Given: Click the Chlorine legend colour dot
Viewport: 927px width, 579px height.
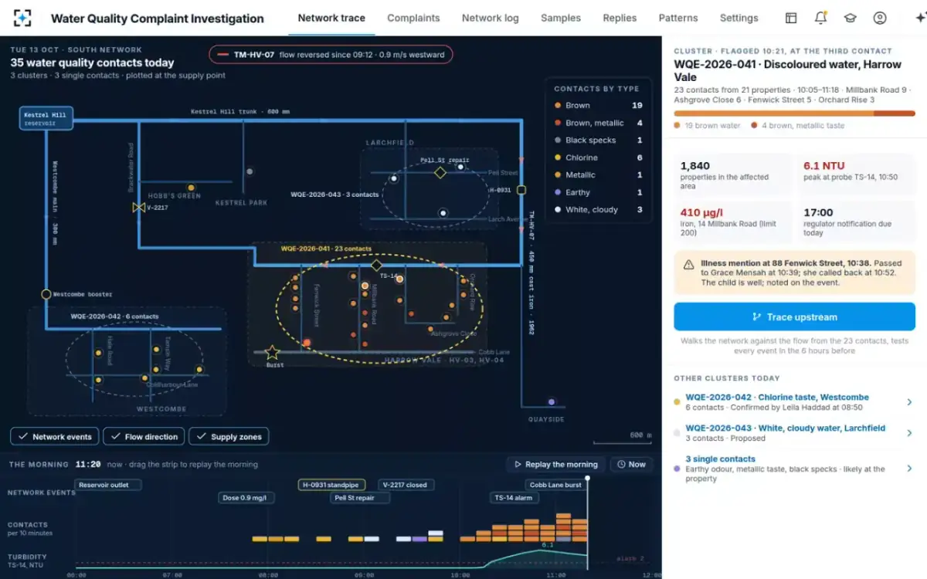Looking at the screenshot, I should 558,157.
